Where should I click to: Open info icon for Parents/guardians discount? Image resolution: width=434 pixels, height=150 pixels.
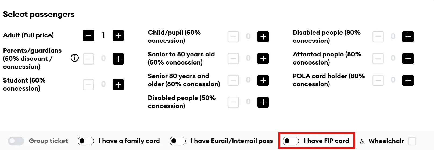pyautogui.click(x=75, y=58)
